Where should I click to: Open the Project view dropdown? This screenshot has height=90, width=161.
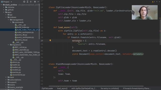[11, 2]
